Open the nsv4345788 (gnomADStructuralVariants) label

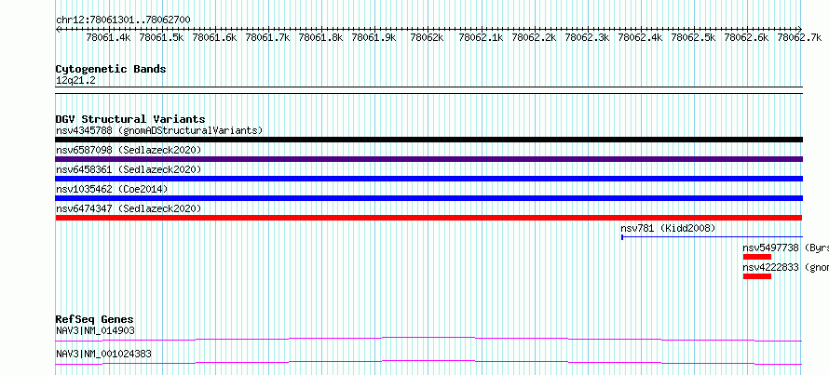click(159, 130)
